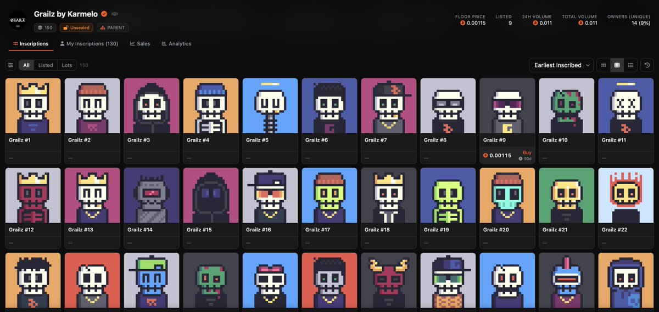659x312 pixels.
Task: Open Grailz #14 robot thumbnail
Action: [x=152, y=195]
